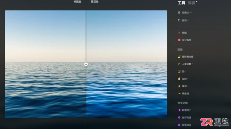Screen dimensions: 231x129
Task: Open the 色彩和谐 color harmony tool
Action: (184, 117)
